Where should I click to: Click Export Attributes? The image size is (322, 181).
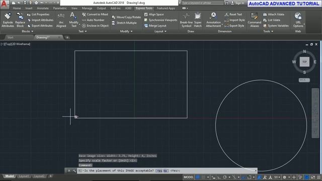(40, 26)
